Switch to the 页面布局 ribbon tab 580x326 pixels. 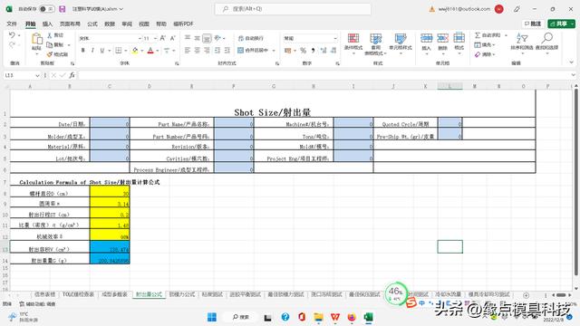(70, 24)
